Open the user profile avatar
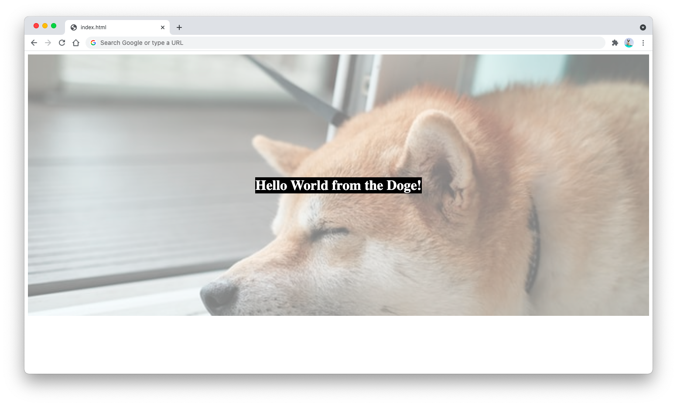Screen dimensions: 677x406 click(x=629, y=43)
